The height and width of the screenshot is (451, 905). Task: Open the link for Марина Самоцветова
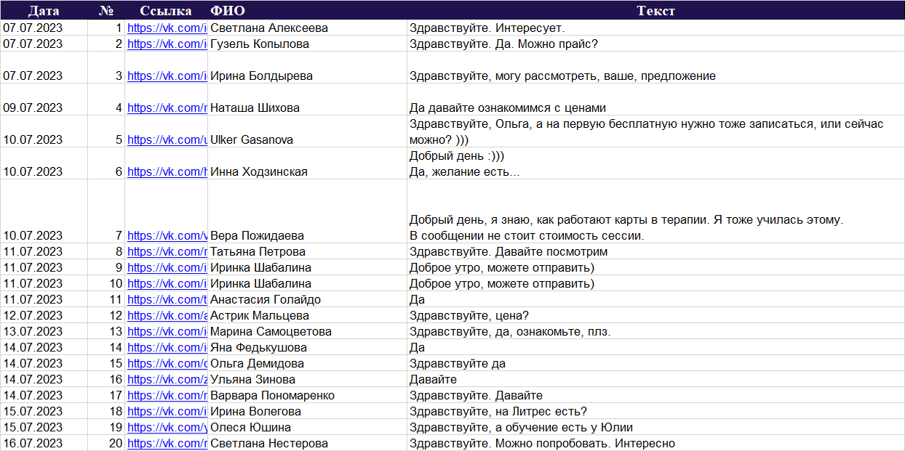[x=167, y=331]
